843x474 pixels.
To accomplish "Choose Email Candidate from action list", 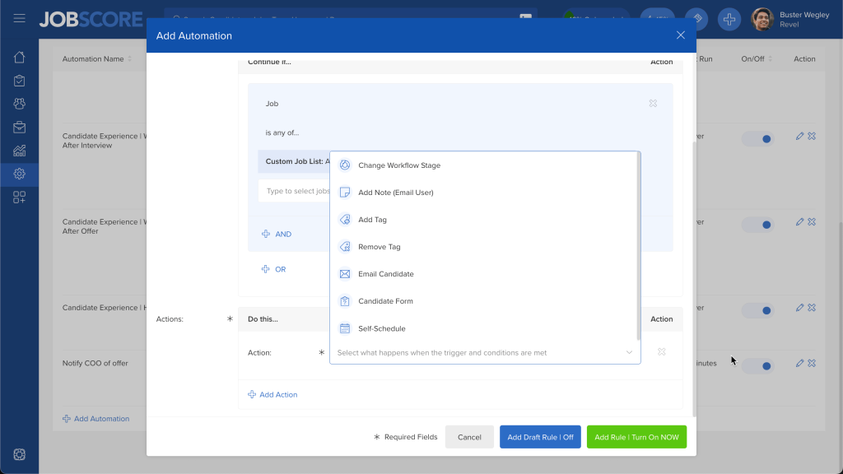I will 385,274.
